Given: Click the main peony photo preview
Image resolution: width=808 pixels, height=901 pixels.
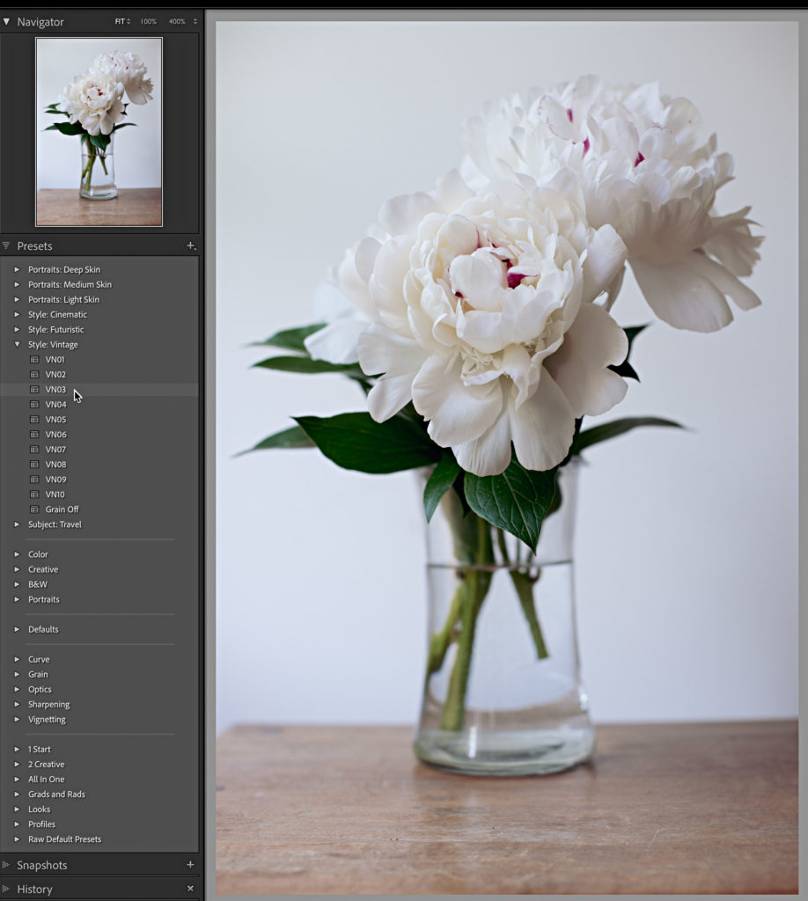Looking at the screenshot, I should (x=507, y=458).
